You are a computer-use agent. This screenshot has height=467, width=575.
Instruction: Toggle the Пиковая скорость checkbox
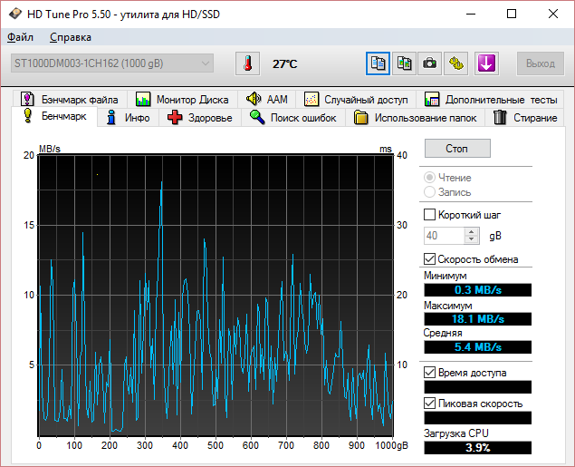pyautogui.click(x=430, y=404)
